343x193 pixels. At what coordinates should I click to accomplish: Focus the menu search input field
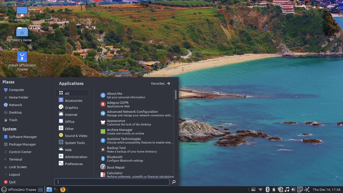tap(112, 182)
